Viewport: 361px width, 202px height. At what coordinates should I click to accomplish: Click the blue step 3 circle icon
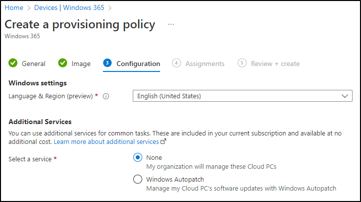coord(107,63)
